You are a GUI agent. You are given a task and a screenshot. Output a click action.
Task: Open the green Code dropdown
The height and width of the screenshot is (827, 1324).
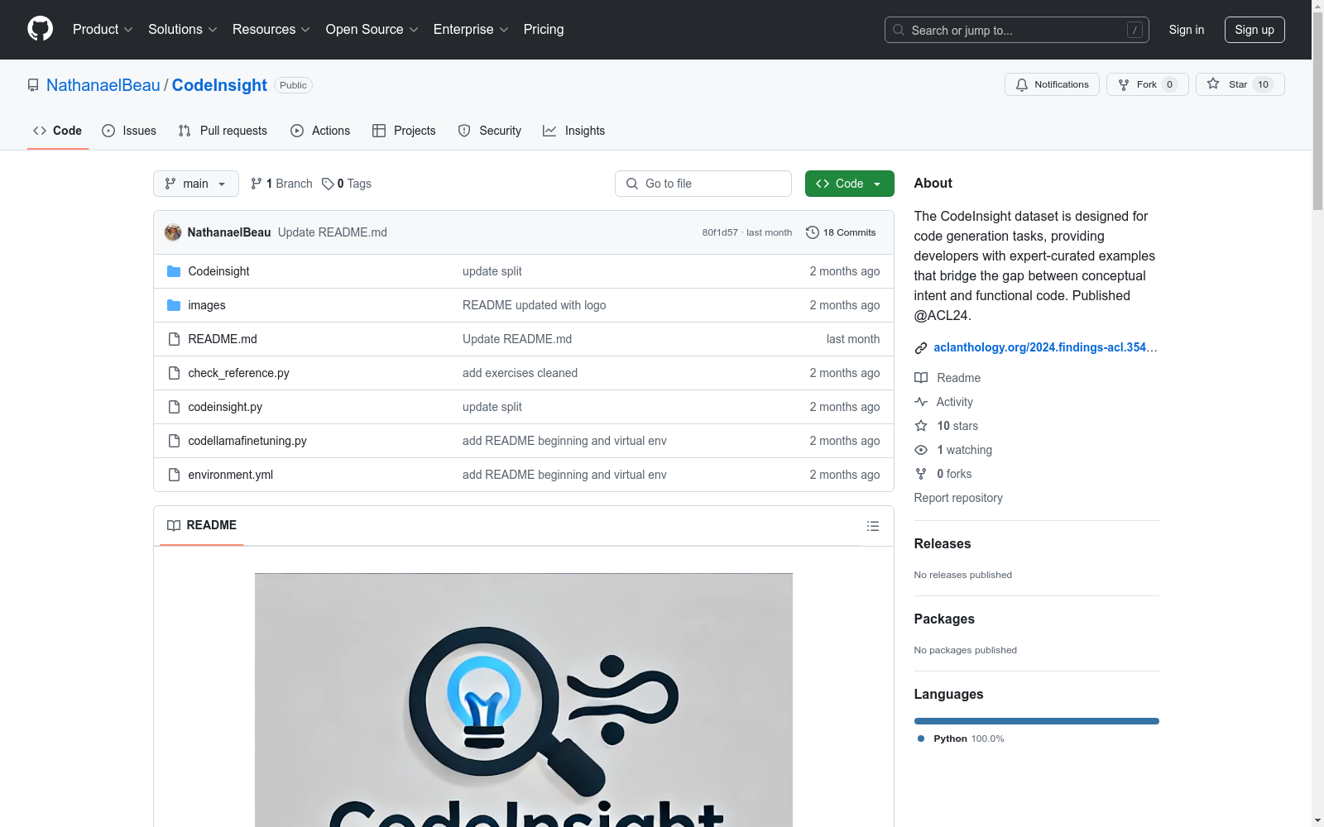click(849, 184)
